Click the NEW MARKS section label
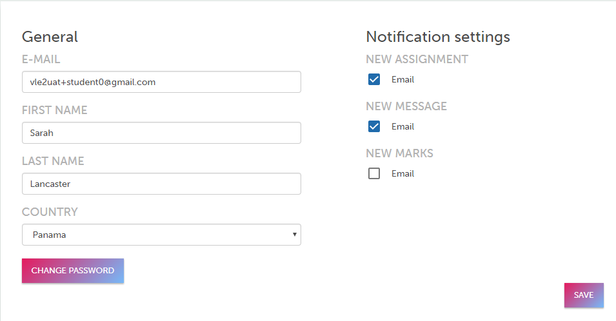Viewport: 616px width, 321px height. (x=399, y=153)
